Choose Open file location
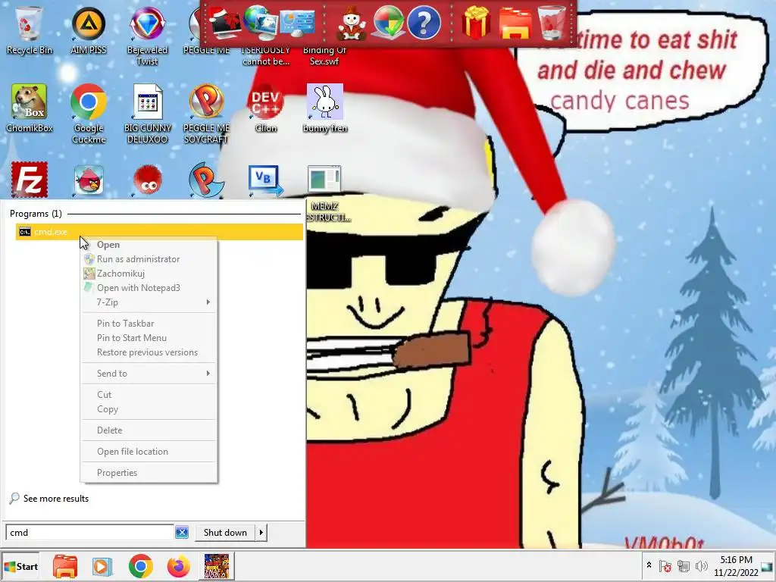 point(149,452)
